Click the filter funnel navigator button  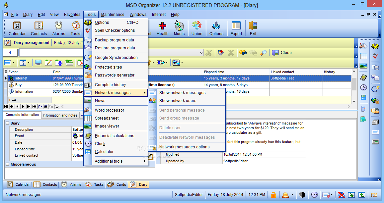(57, 107)
